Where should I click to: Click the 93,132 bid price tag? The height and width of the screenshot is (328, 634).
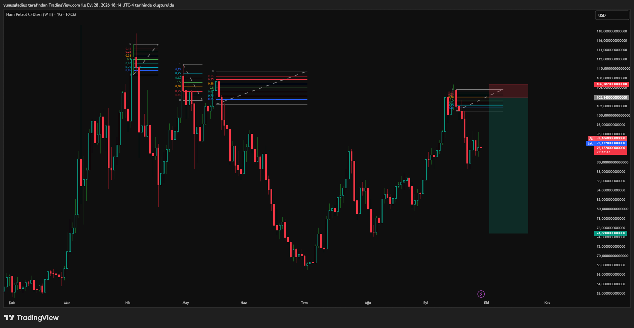[x=611, y=143]
